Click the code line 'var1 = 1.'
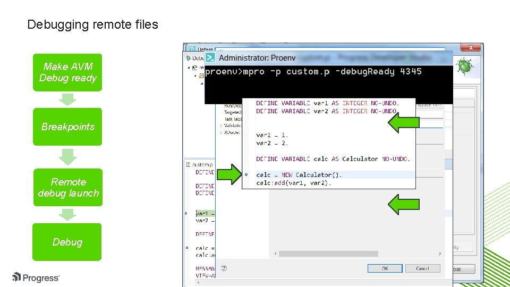The height and width of the screenshot is (287, 510). click(x=272, y=135)
